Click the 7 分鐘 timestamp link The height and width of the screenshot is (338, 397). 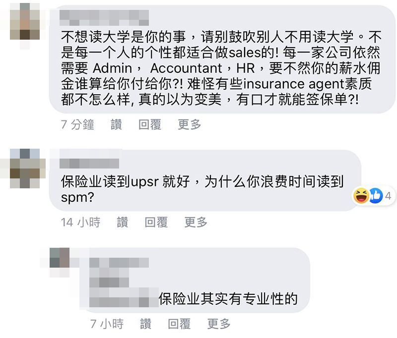[x=77, y=124]
